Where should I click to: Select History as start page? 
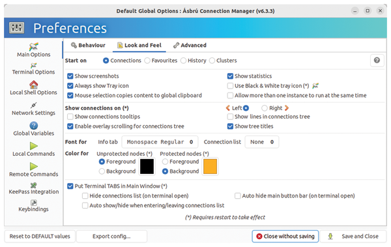[x=194, y=61]
